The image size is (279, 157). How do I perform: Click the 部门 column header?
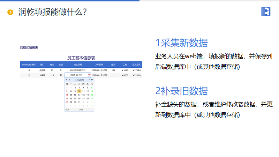coord(42,65)
